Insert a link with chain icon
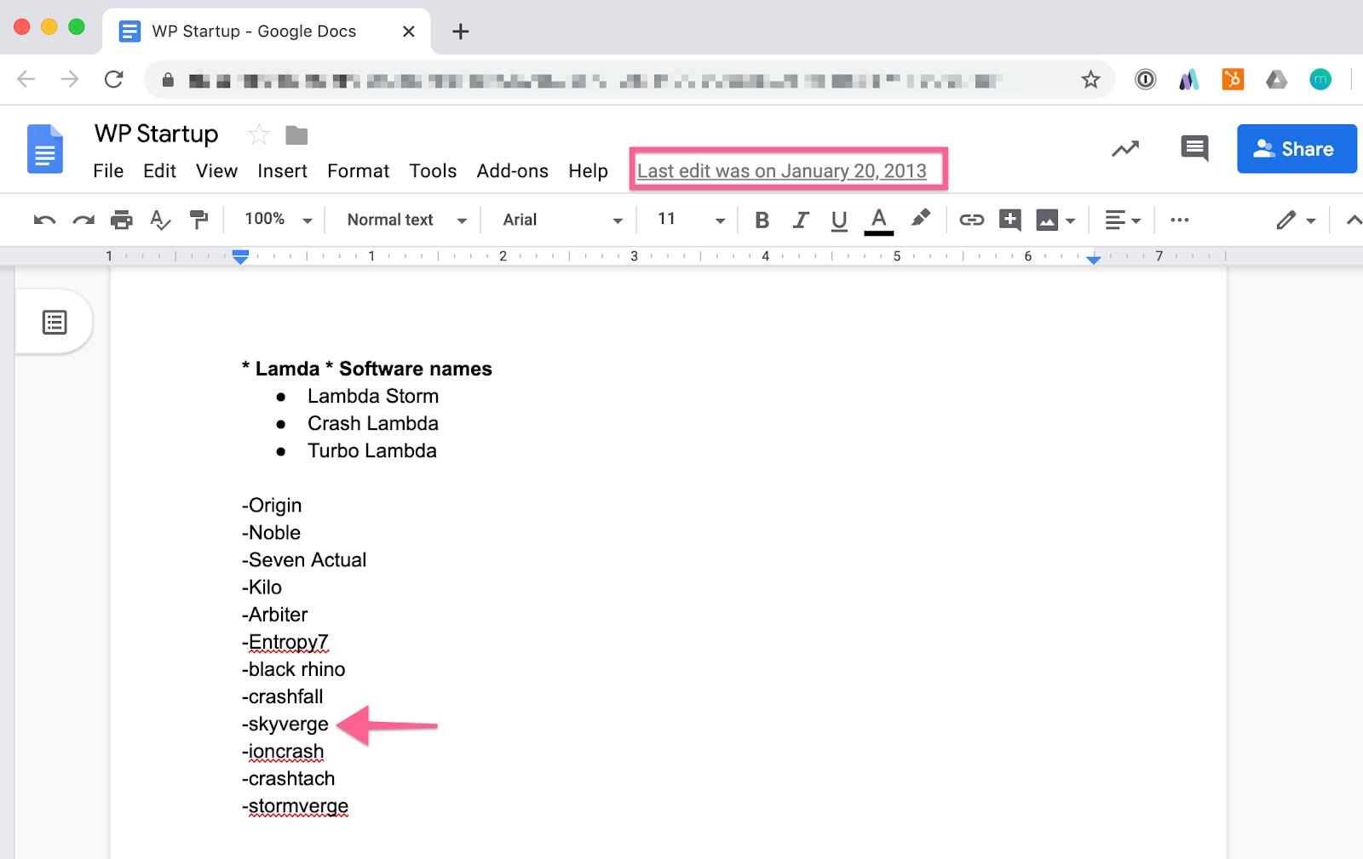1363x859 pixels. (x=972, y=220)
